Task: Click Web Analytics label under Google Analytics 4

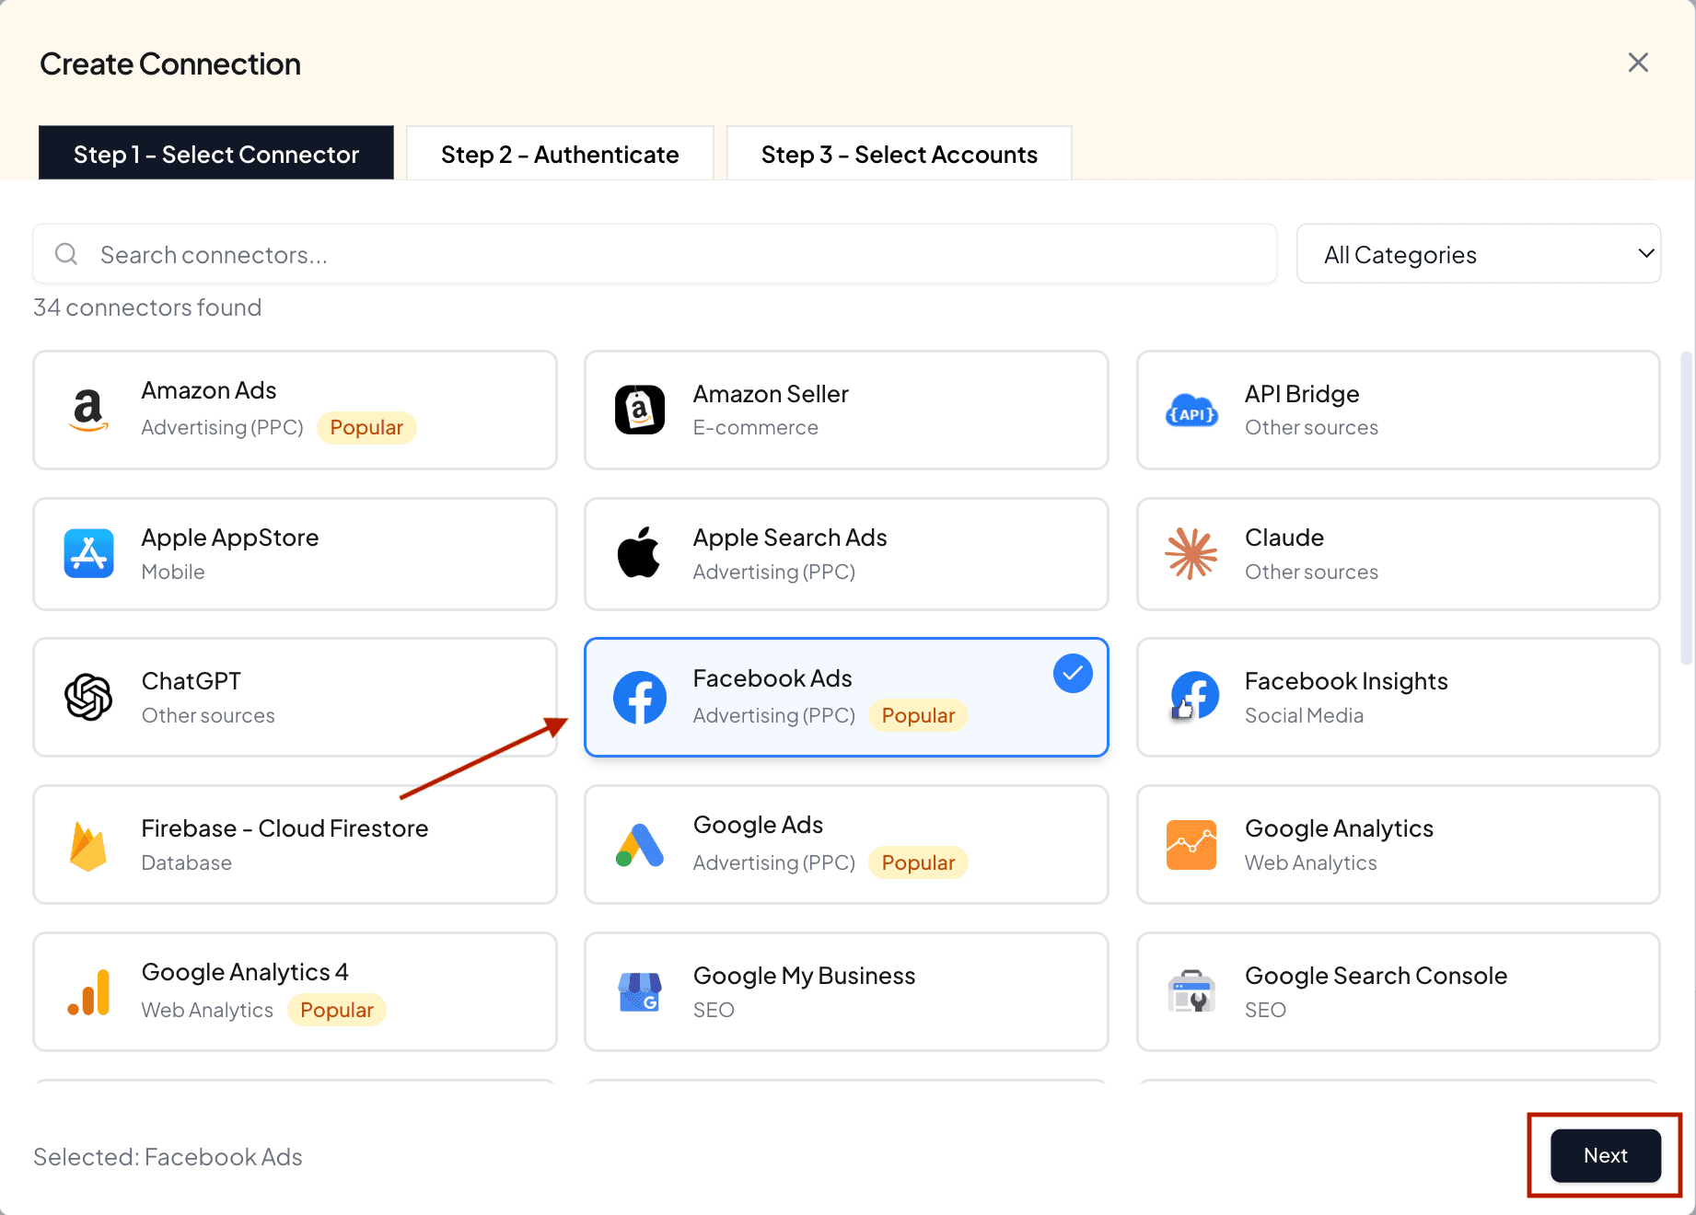Action: coord(207,1010)
